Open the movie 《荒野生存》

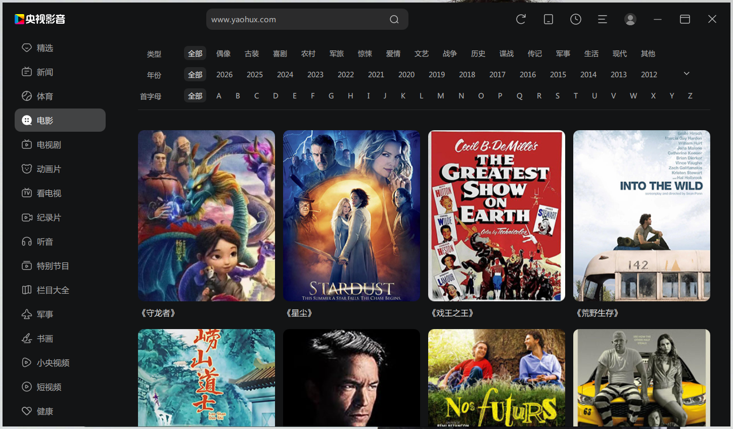click(x=642, y=216)
